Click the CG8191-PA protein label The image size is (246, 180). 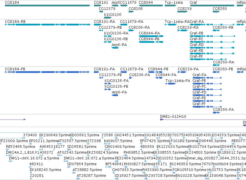(x=104, y=69)
